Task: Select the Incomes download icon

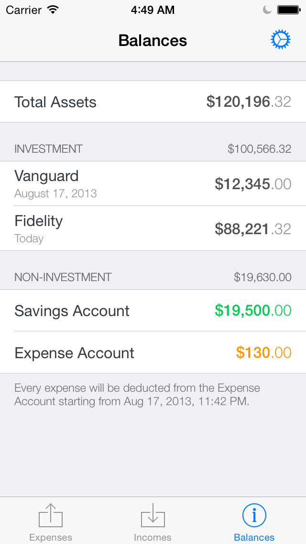Action: pyautogui.click(x=153, y=515)
